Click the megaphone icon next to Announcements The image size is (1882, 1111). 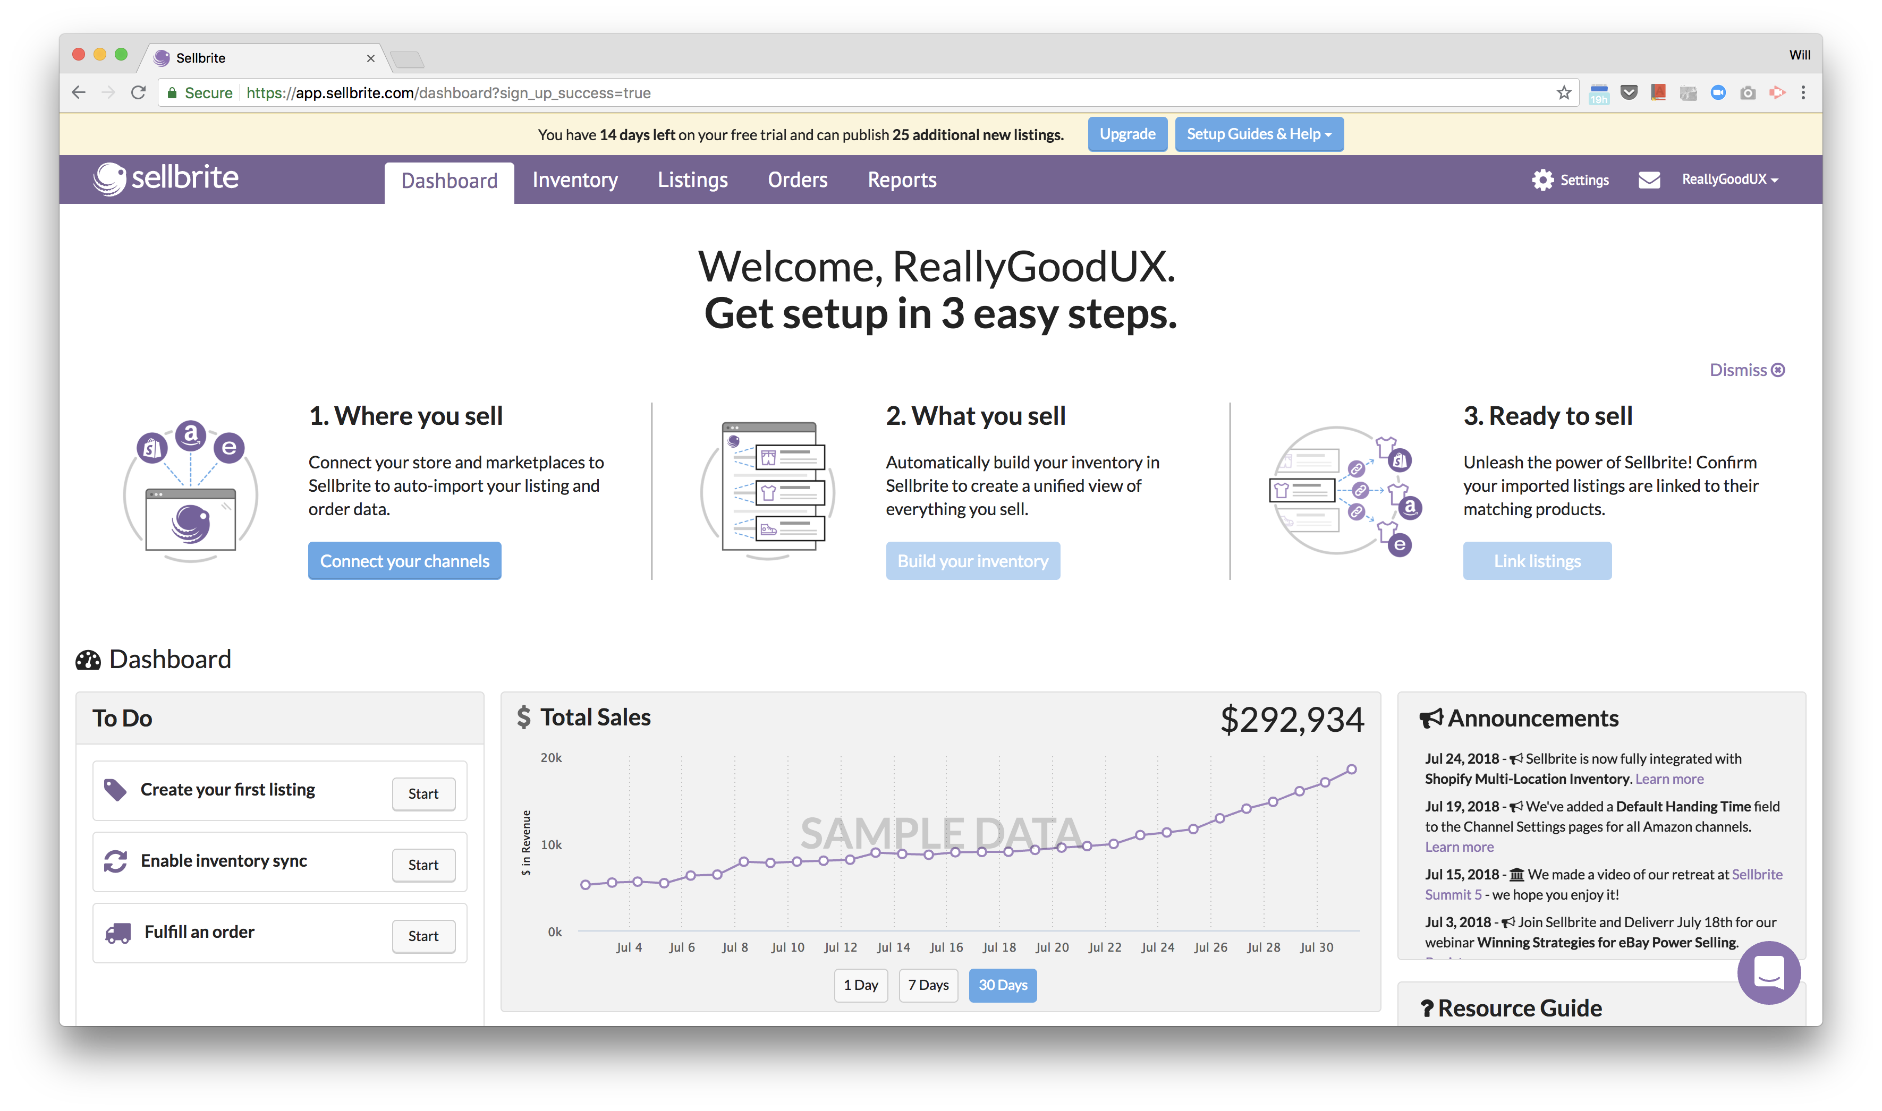click(1430, 719)
